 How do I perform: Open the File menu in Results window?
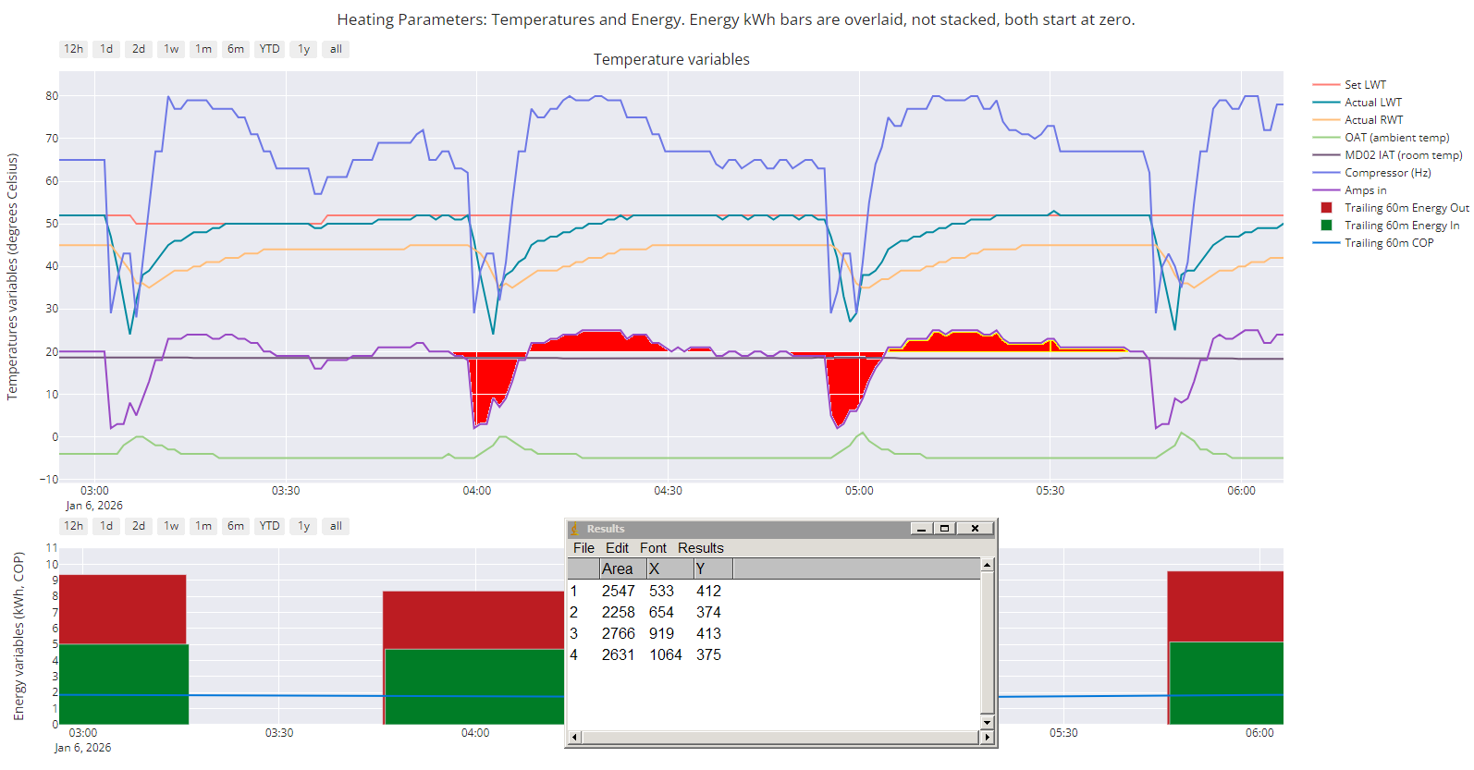coord(583,548)
